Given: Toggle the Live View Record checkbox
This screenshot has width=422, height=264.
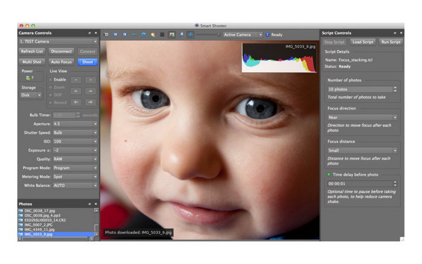Looking at the screenshot, I should pos(50,102).
